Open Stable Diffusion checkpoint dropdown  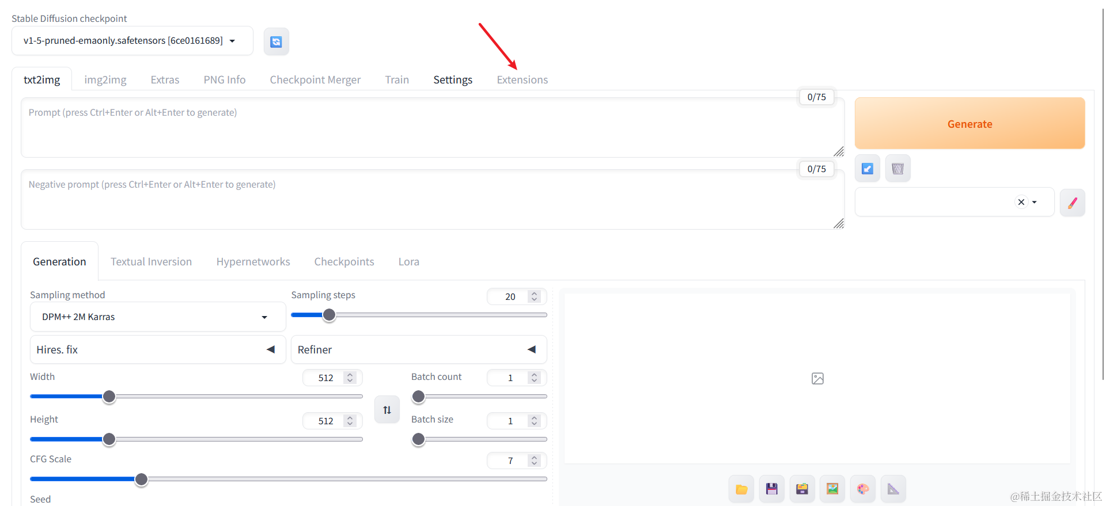(x=132, y=41)
